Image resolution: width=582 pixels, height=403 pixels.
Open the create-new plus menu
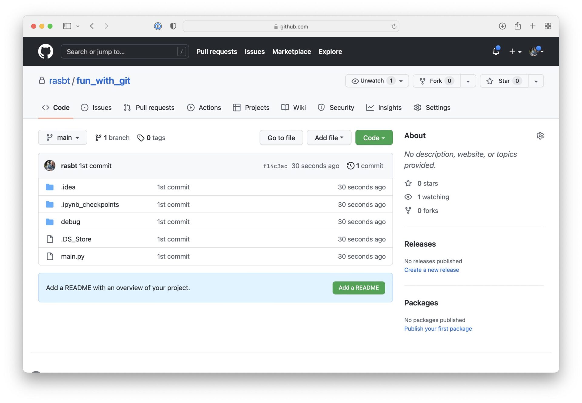pos(515,52)
